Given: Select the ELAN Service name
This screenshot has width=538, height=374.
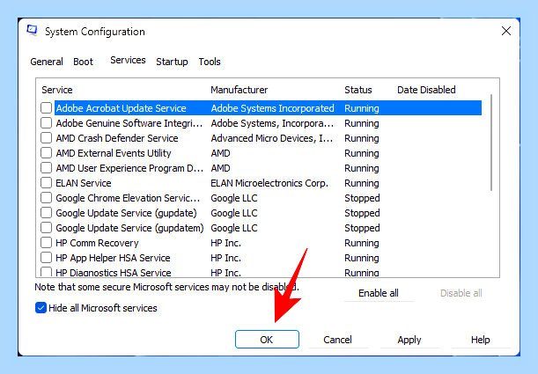Looking at the screenshot, I should pos(84,183).
